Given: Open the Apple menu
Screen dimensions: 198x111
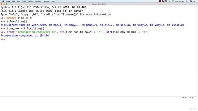Looking at the screenshot, I should [3, 1].
